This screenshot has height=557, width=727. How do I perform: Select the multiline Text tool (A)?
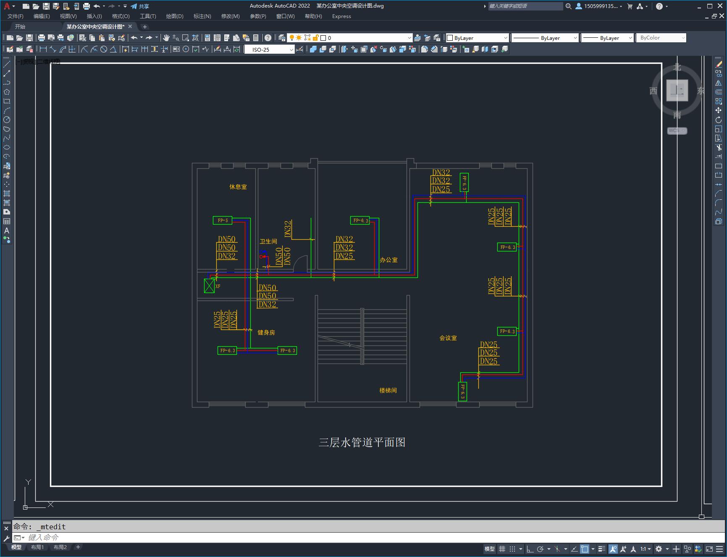(x=7, y=230)
